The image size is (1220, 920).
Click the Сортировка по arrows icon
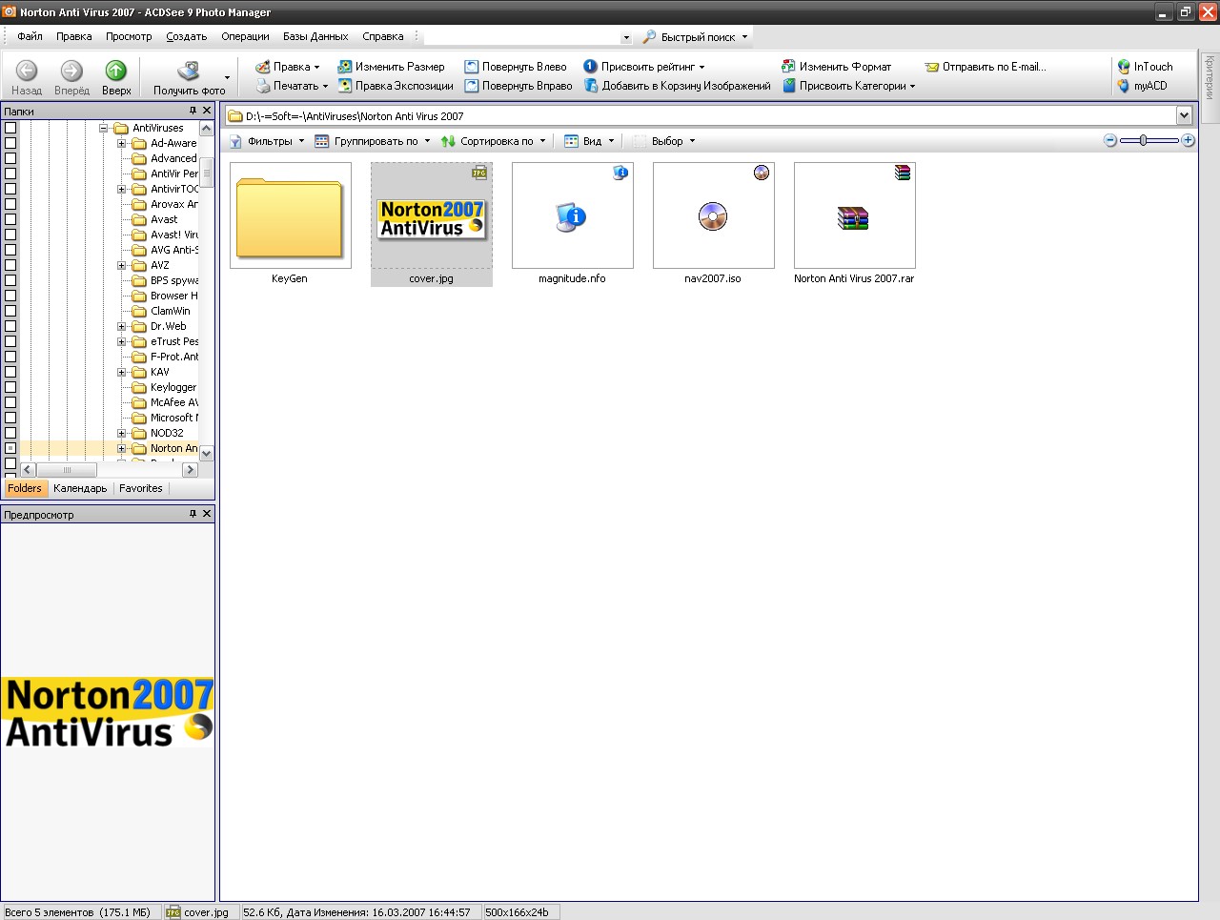tap(448, 141)
